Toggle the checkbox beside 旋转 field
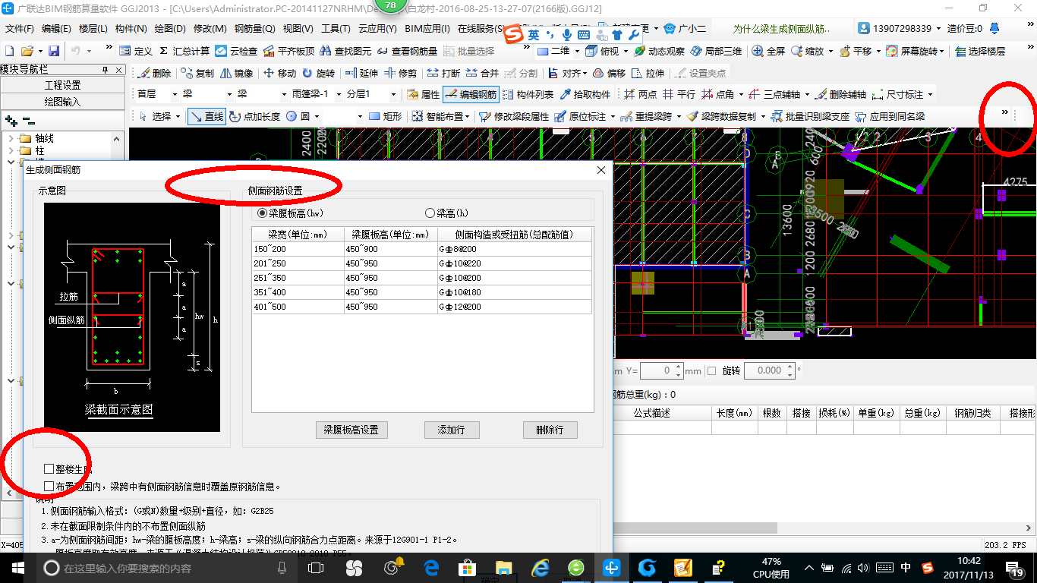Screen dimensions: 1037x583 711,370
